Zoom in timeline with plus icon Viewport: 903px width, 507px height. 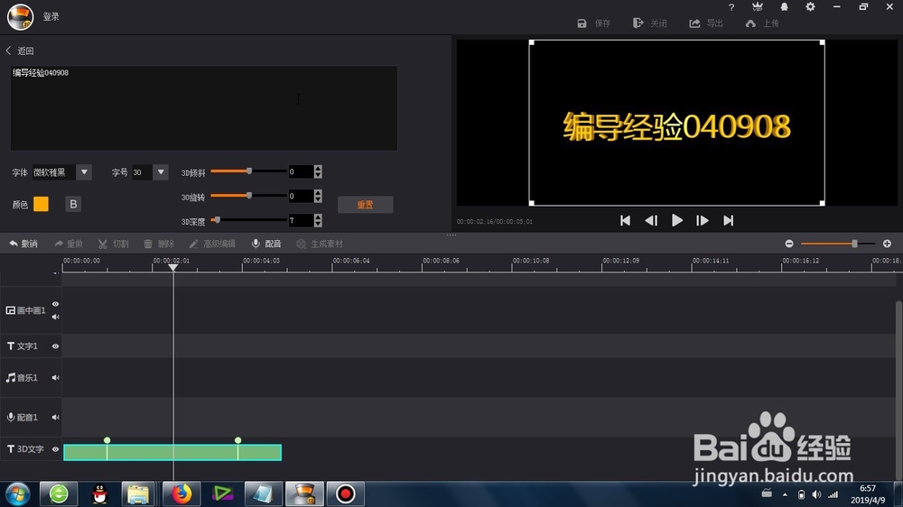(887, 244)
